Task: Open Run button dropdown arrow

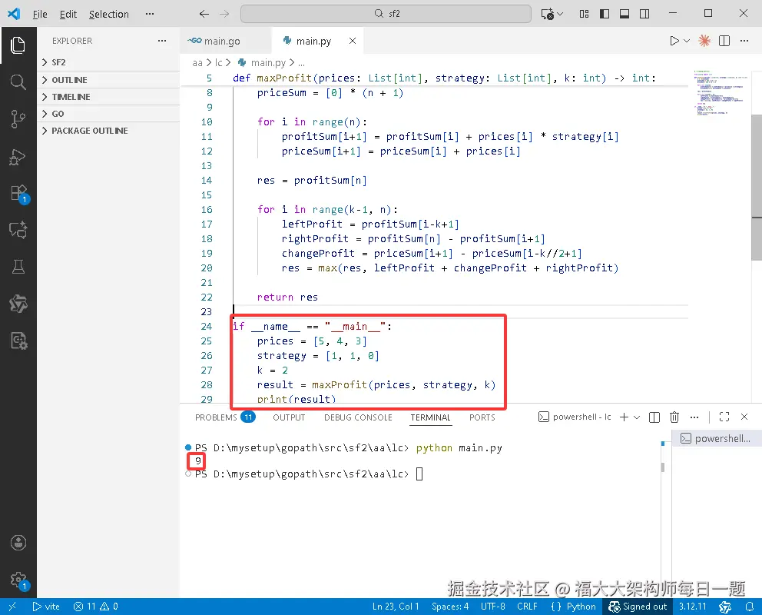Action: coord(687,41)
